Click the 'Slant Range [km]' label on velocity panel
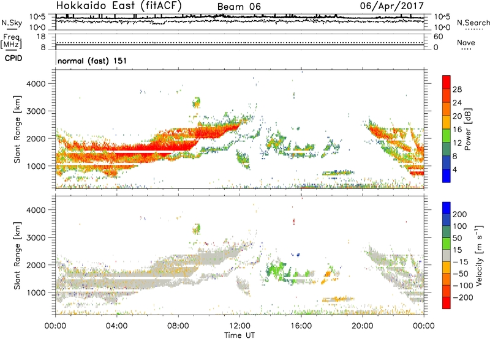The width and height of the screenshot is (490, 339). 17,255
